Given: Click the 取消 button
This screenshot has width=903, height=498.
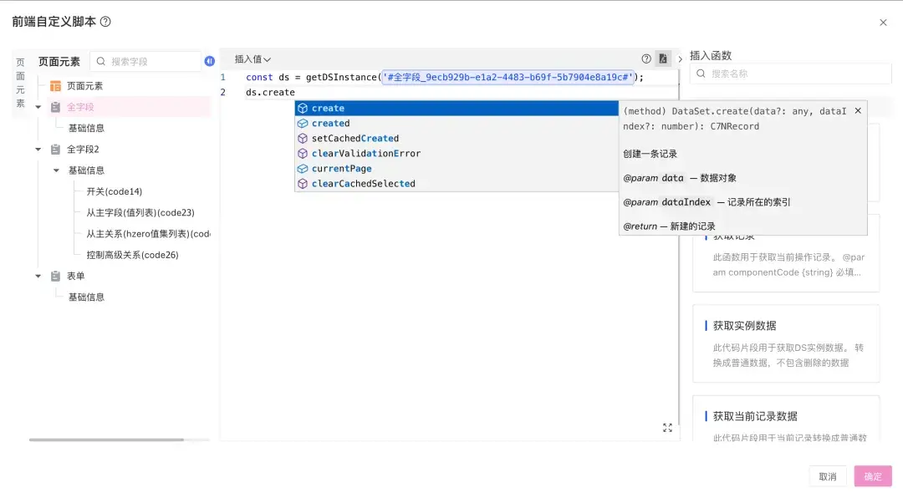Looking at the screenshot, I should click(x=827, y=476).
